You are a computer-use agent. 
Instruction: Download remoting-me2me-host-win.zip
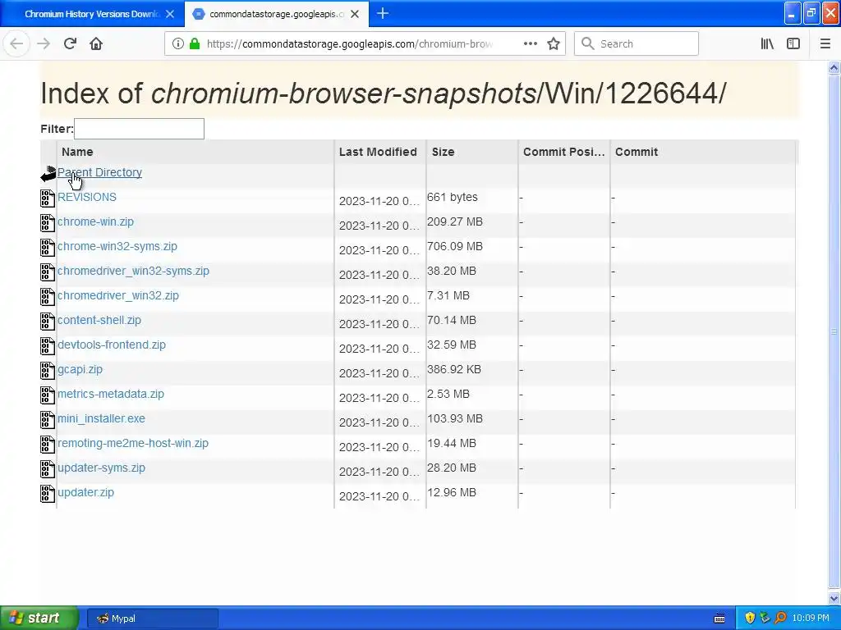(133, 444)
